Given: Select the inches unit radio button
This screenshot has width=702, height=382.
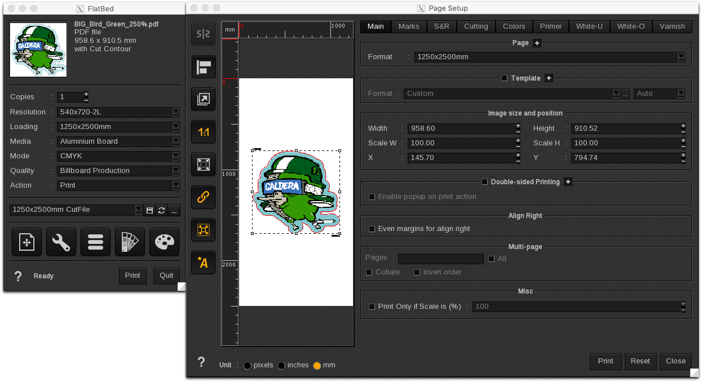Looking at the screenshot, I should point(282,365).
